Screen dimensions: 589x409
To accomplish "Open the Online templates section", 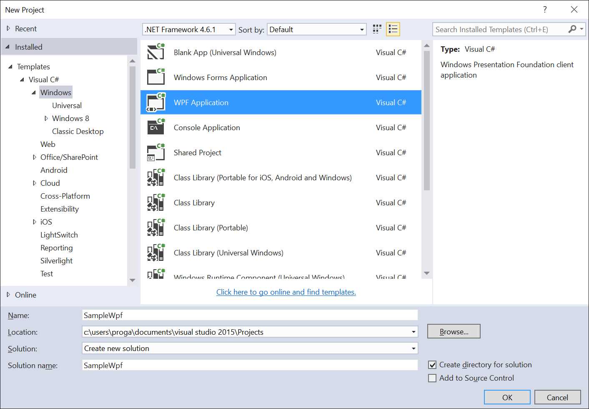I will [x=25, y=295].
